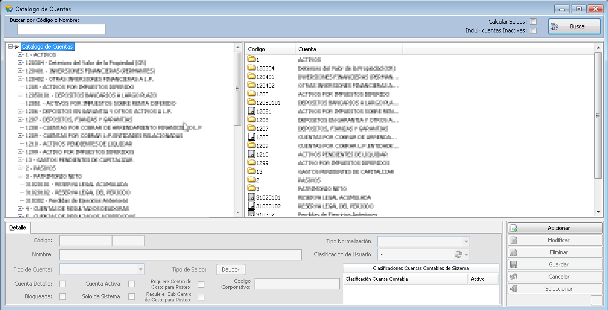
Task: Enable the Calcular Saldos checkbox
Action: click(x=532, y=22)
